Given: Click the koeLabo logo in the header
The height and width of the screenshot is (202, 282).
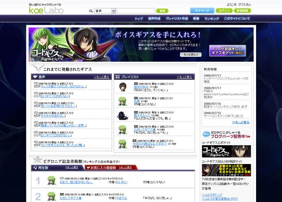Looking at the screenshot, I should coord(46,10).
